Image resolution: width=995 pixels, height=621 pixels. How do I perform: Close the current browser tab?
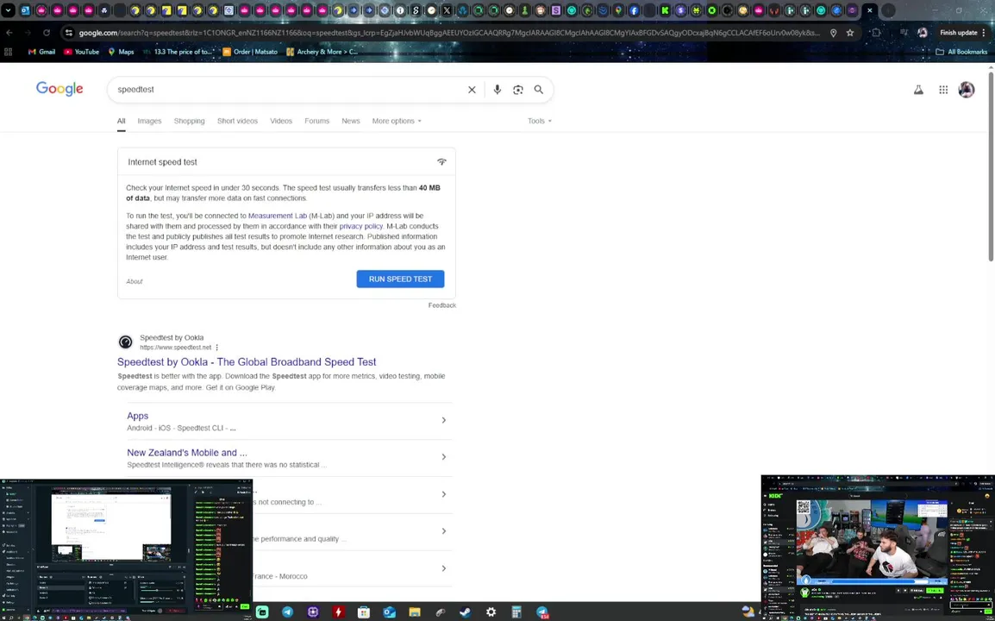pos(869,10)
